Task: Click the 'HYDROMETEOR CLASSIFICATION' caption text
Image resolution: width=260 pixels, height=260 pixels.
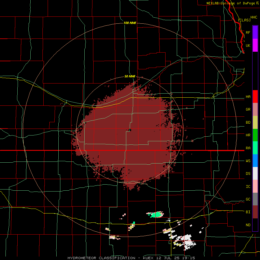Action: pos(101,258)
